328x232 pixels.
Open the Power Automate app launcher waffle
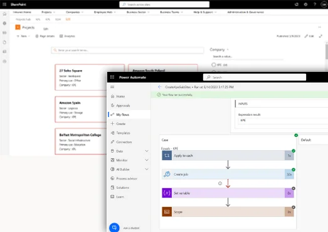coord(112,77)
